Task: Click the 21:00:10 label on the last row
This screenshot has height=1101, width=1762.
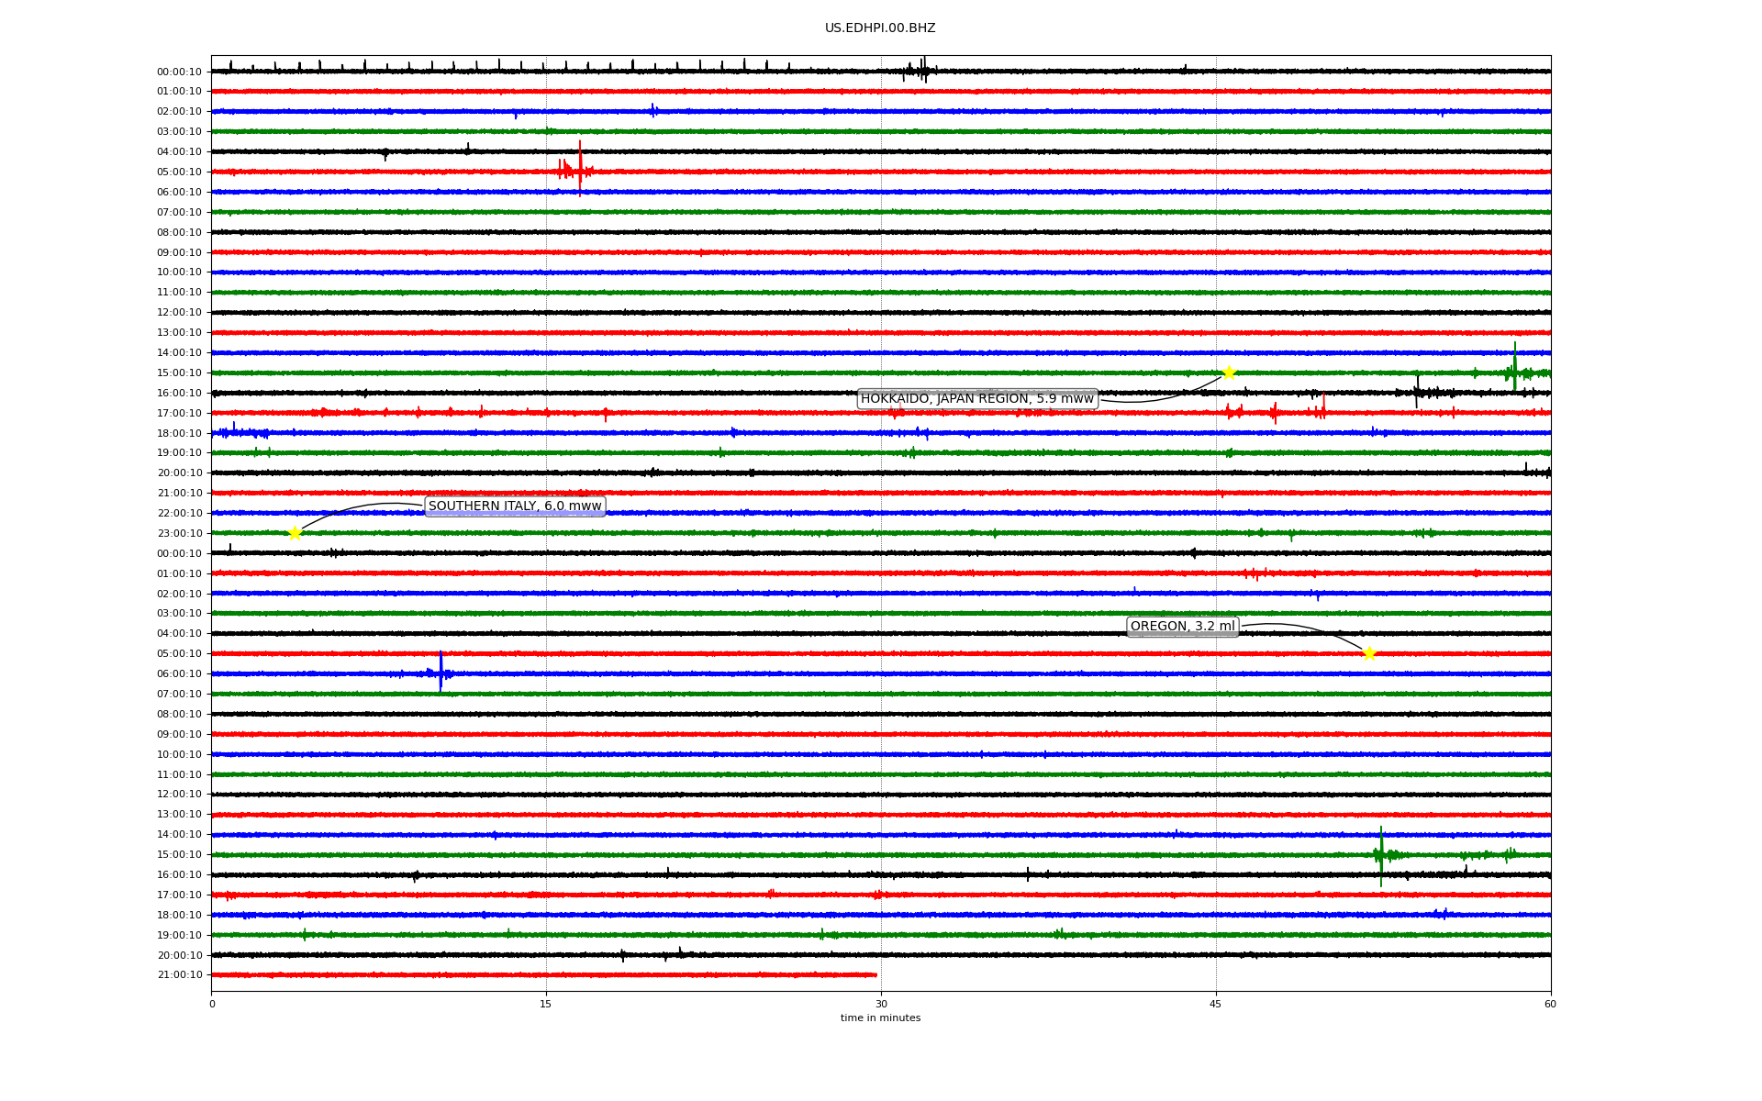Action: click(x=180, y=975)
